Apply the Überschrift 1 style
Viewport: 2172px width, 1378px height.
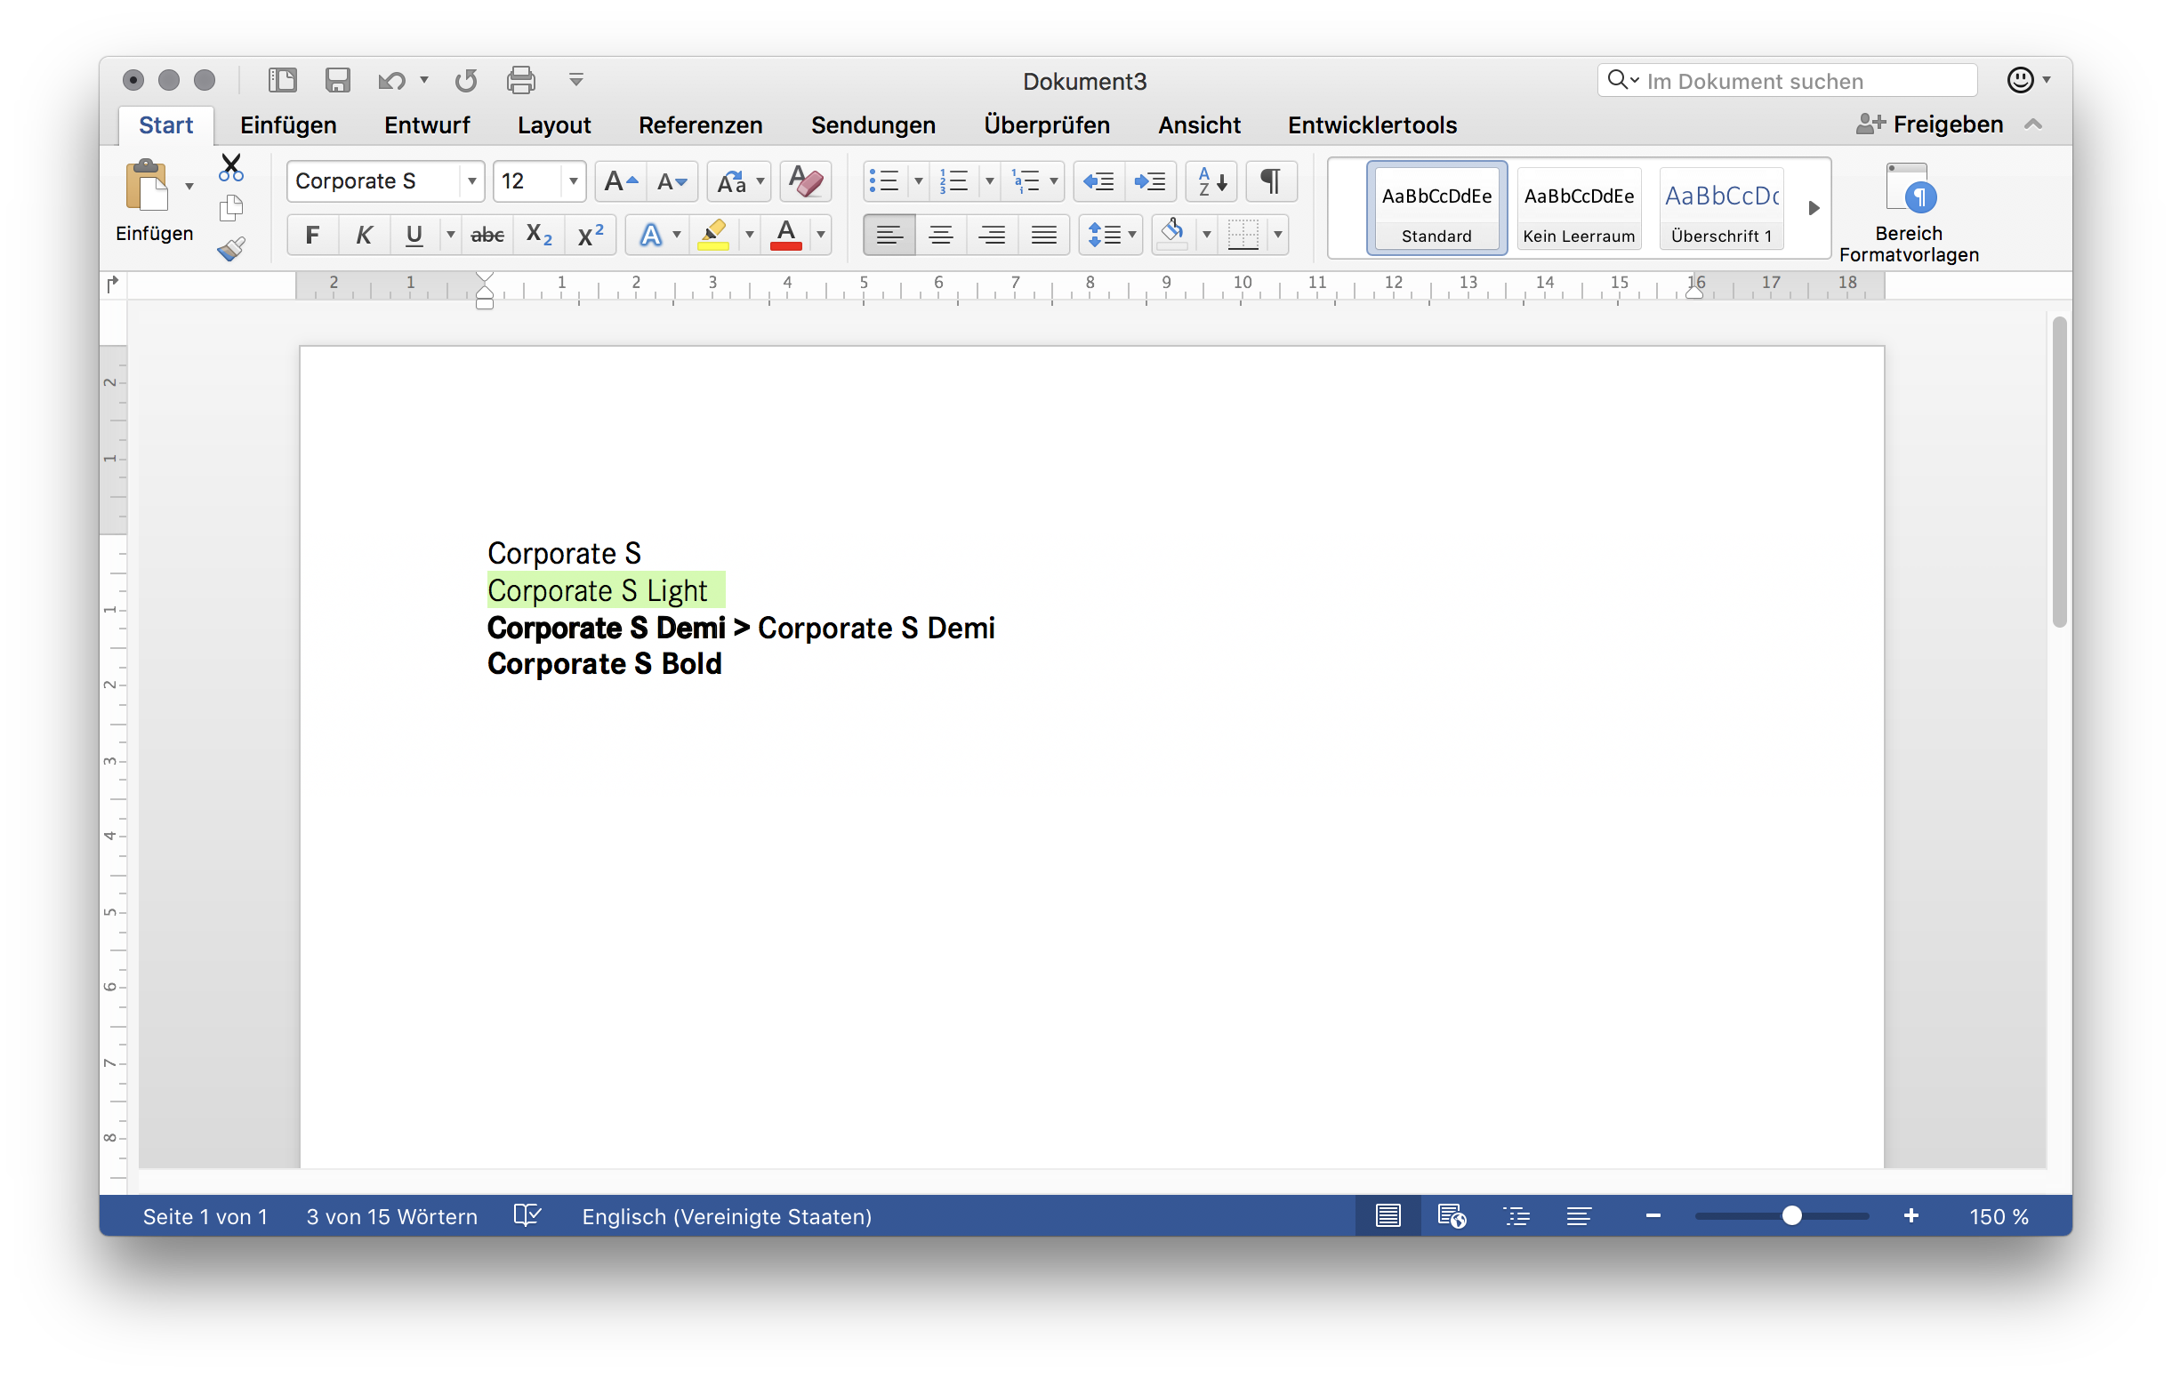pyautogui.click(x=1721, y=208)
